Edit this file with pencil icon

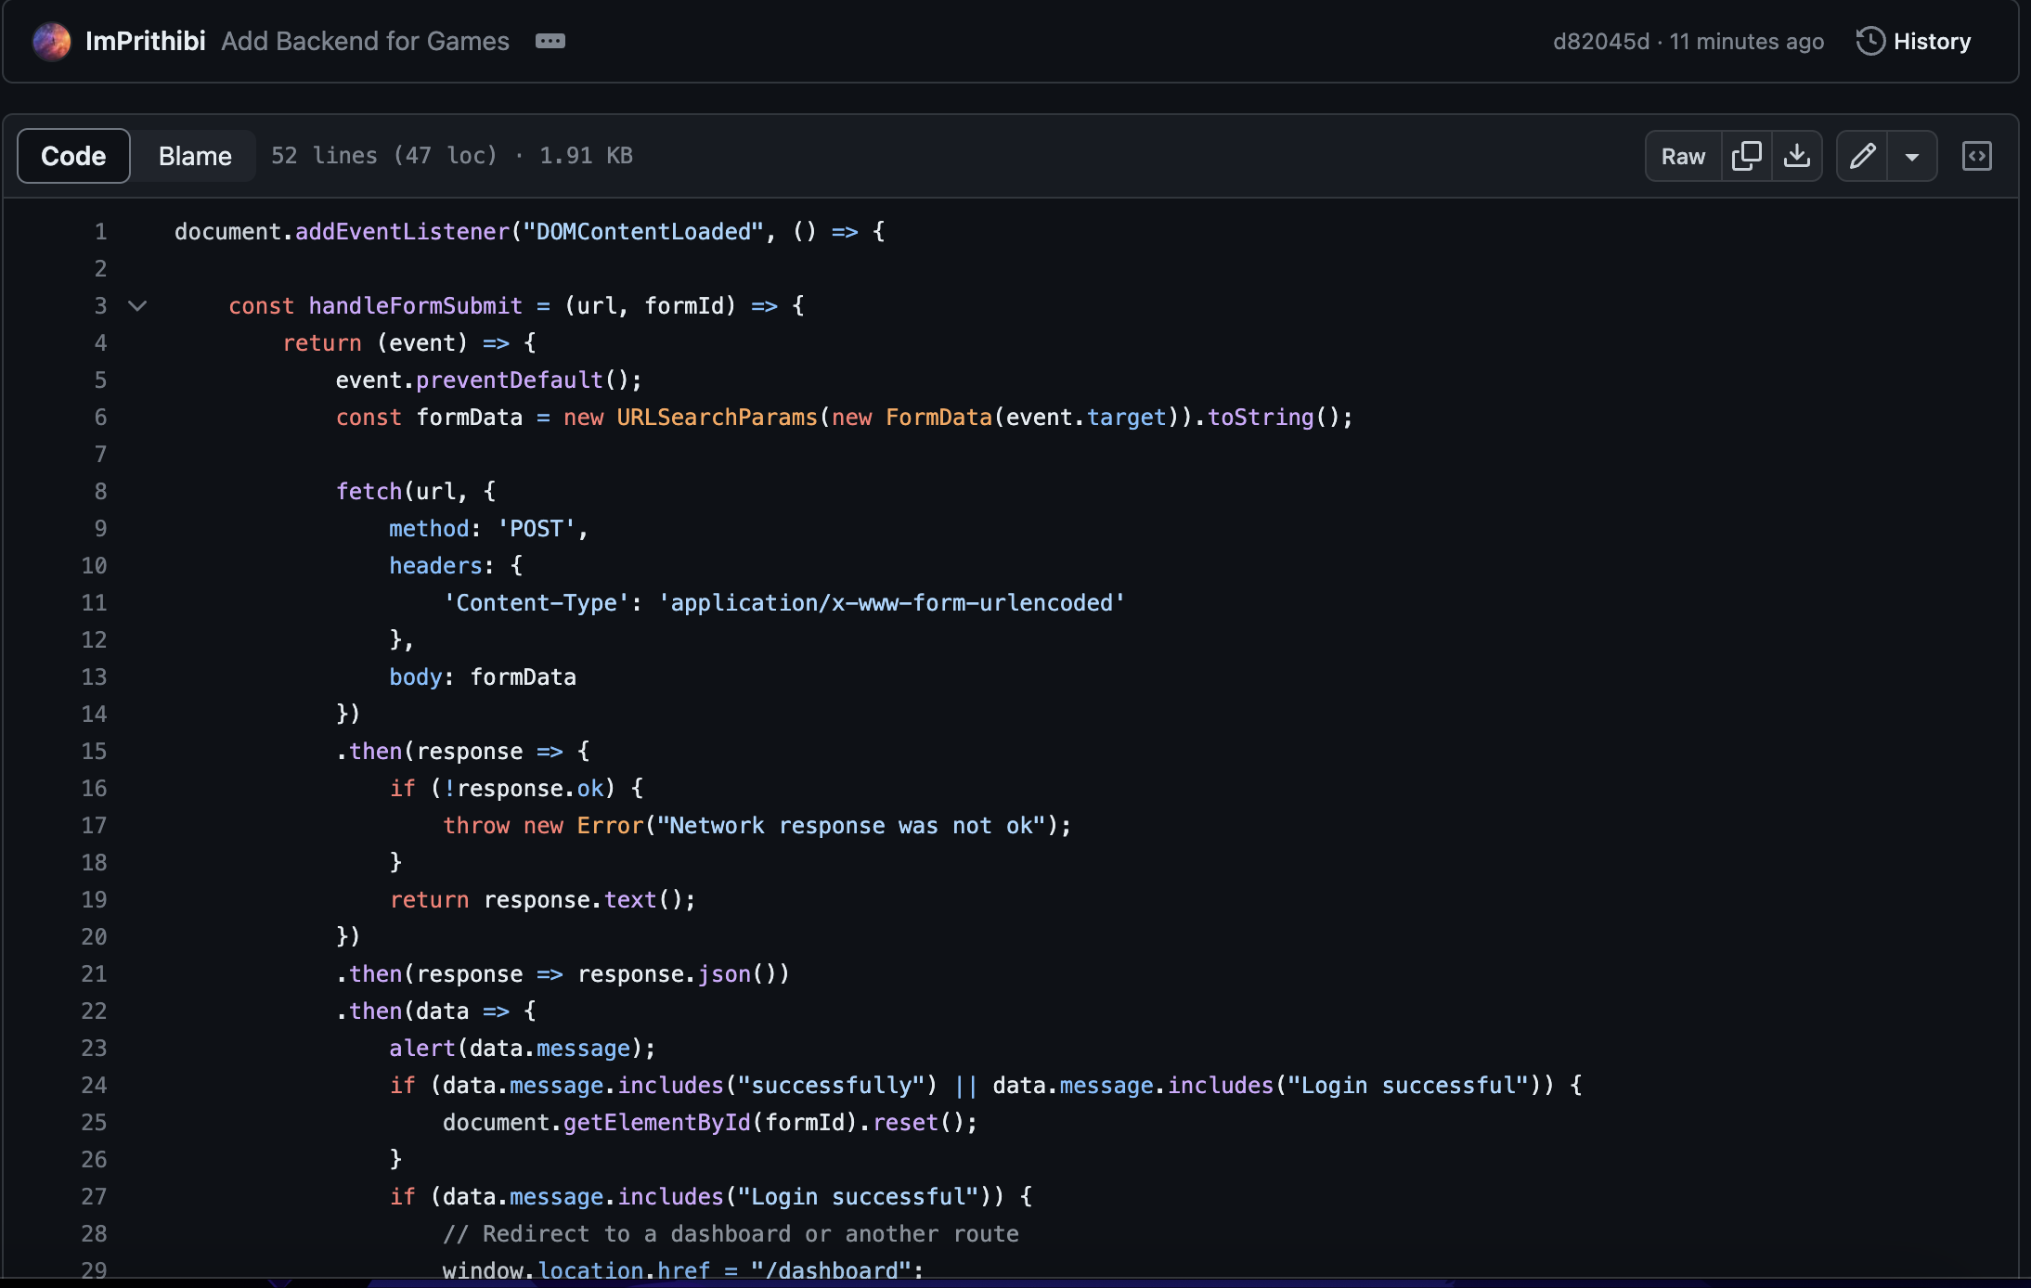point(1862,156)
